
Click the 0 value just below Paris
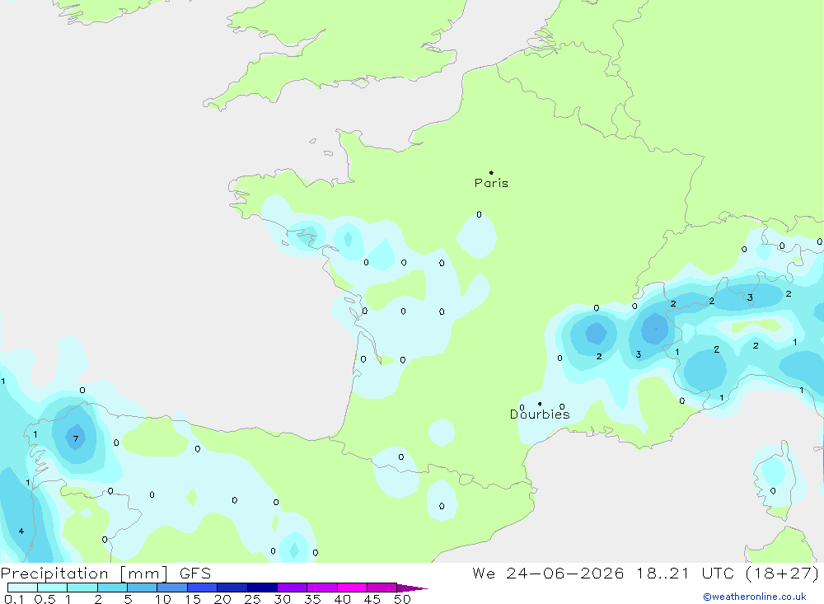click(479, 214)
